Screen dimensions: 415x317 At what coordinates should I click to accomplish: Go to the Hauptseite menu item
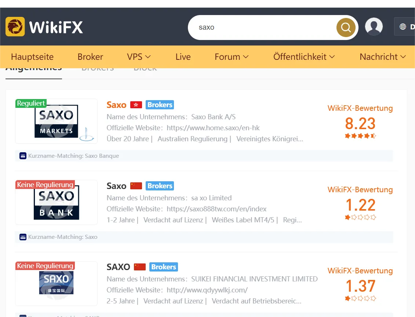coord(32,57)
